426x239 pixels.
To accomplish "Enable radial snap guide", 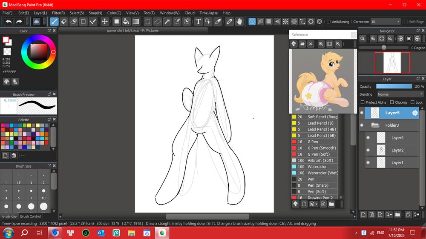I will click(285, 21).
